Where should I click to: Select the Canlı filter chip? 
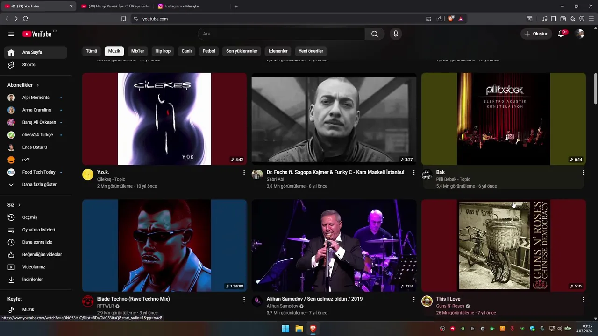point(186,51)
